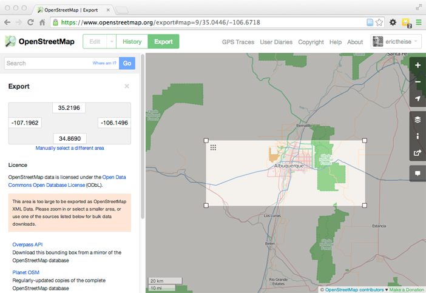This screenshot has height=293, width=426.
Task: Click top-right handle of export selection
Action: 365,140
